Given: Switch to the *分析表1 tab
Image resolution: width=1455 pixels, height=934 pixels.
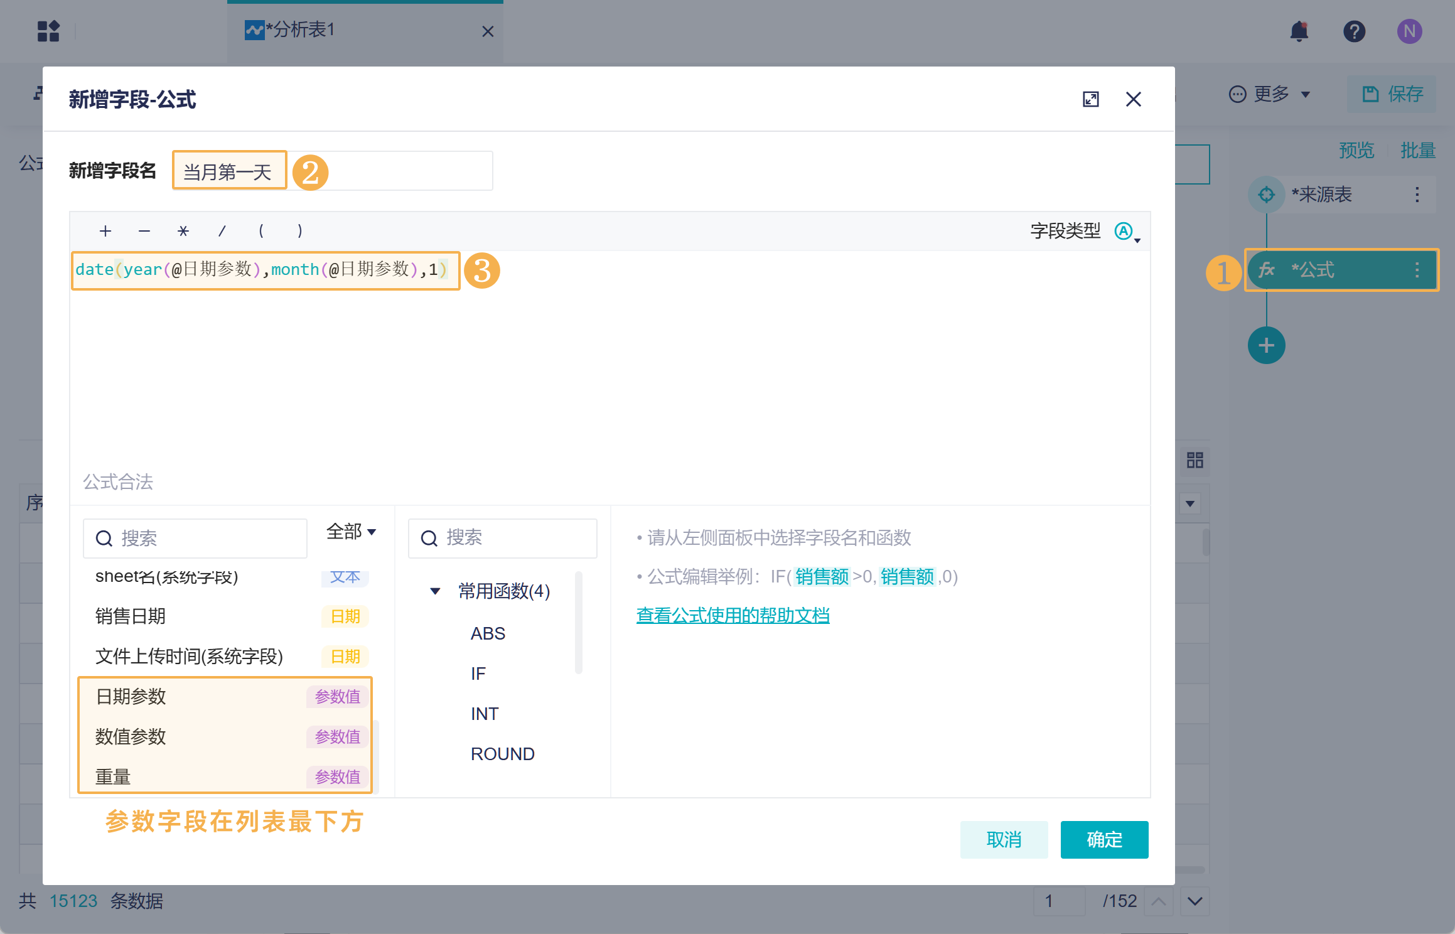Looking at the screenshot, I should click(x=365, y=31).
